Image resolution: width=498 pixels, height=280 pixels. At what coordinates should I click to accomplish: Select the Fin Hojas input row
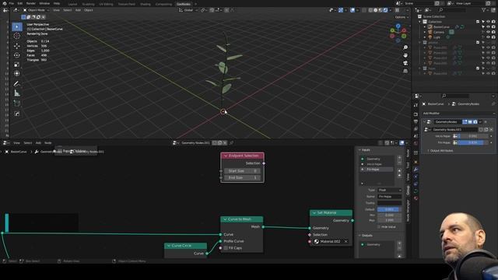coord(377,170)
